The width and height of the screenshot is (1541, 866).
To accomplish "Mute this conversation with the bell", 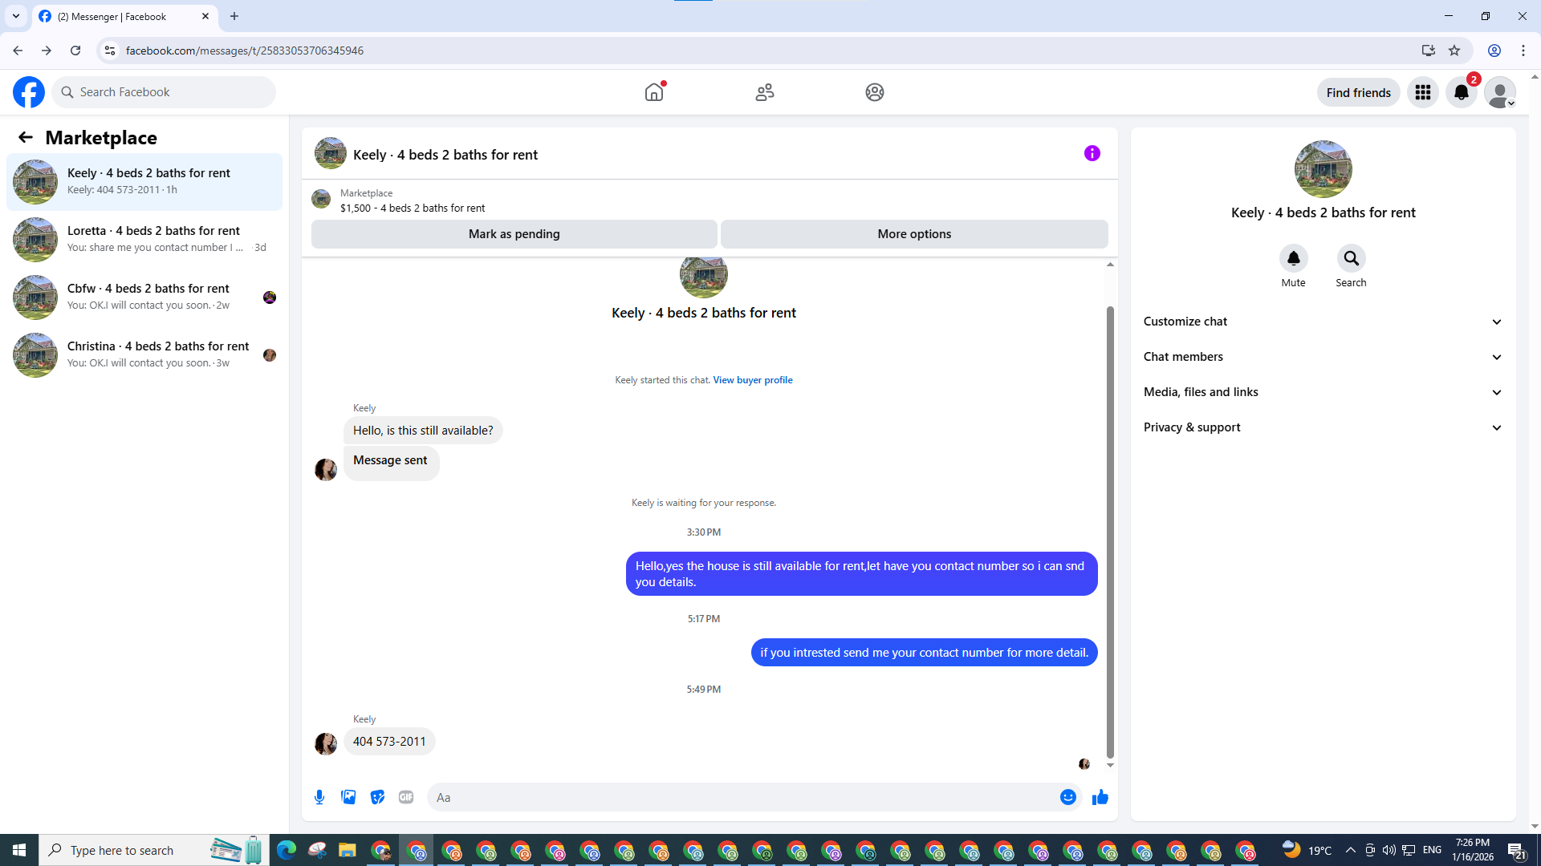I will coord(1293,258).
